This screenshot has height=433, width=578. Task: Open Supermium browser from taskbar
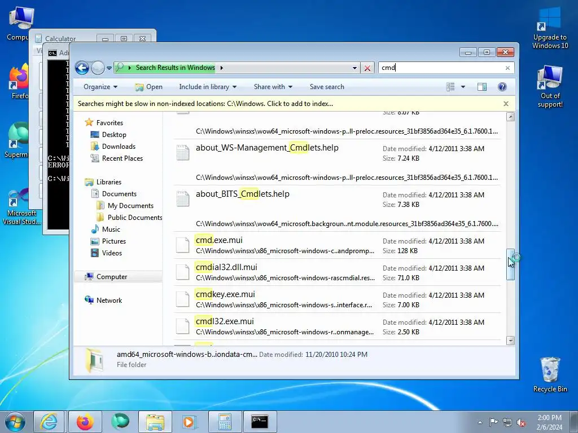121,422
